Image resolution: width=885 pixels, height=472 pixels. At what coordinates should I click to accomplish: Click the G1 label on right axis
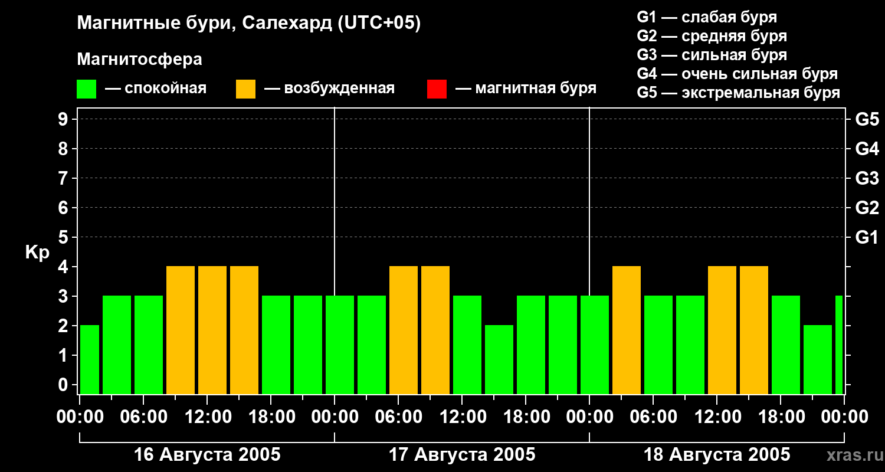(867, 237)
